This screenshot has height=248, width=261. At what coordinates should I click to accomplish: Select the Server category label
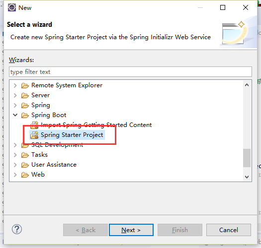click(x=40, y=95)
